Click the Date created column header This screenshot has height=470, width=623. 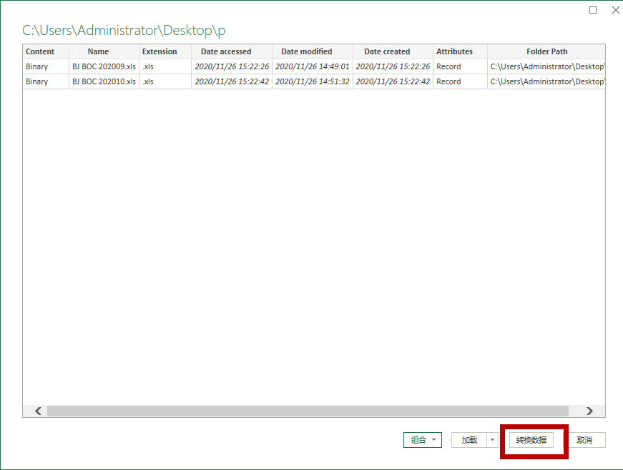[393, 51]
